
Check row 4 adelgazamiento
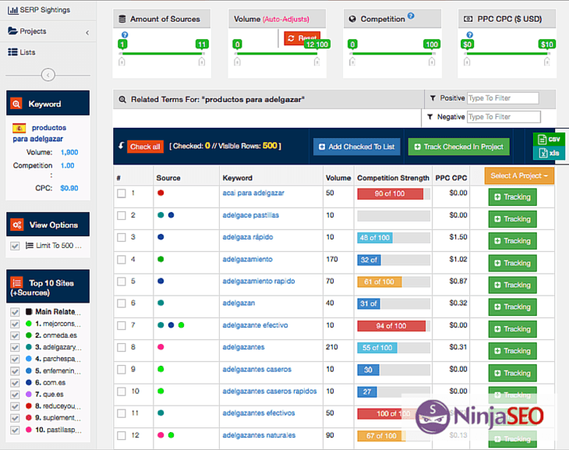tap(122, 260)
